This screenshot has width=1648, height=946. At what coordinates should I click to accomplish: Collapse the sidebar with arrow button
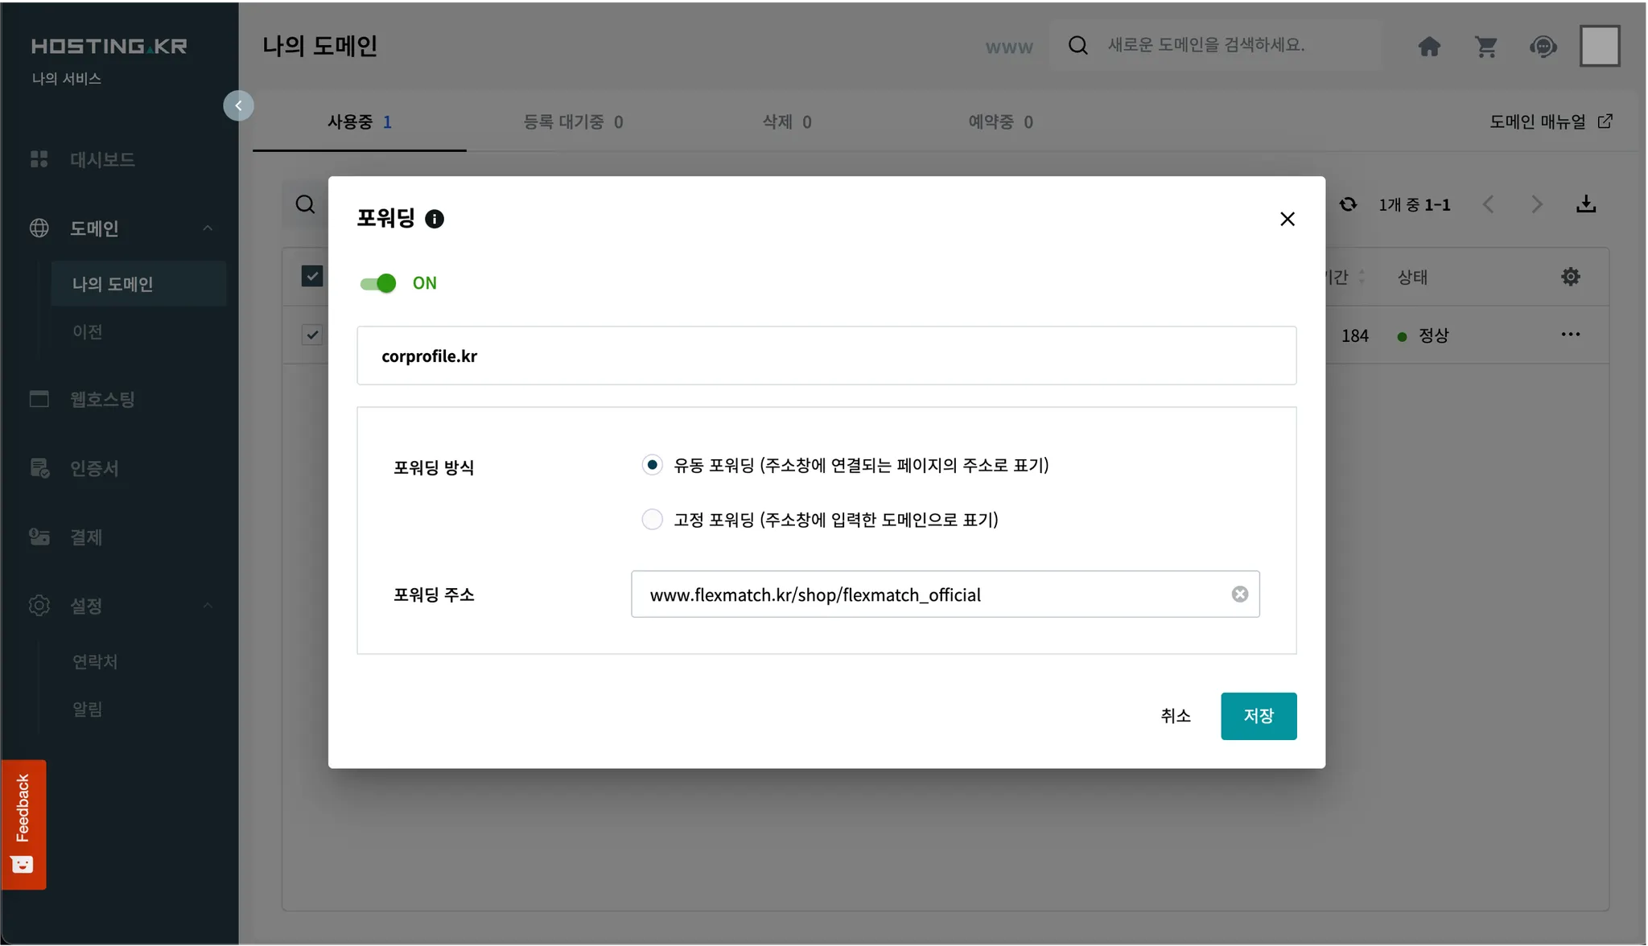(x=238, y=105)
